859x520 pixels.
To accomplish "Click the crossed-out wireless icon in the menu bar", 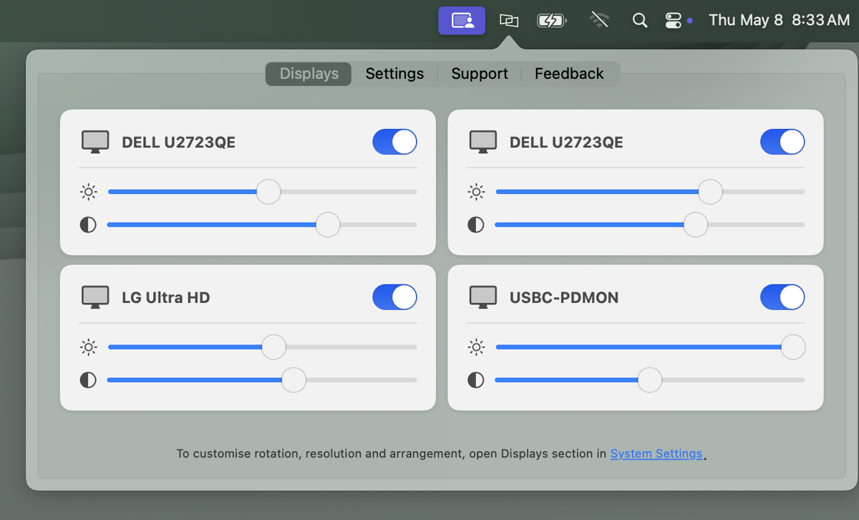I will (599, 20).
